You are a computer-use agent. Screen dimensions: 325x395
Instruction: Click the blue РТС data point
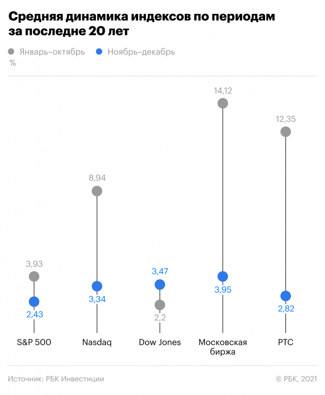(x=285, y=296)
